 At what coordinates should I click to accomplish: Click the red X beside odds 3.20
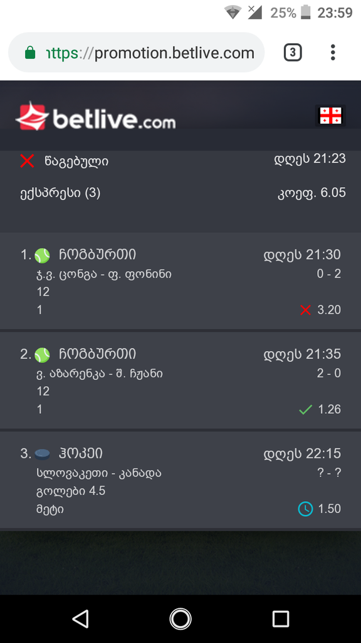(x=305, y=310)
